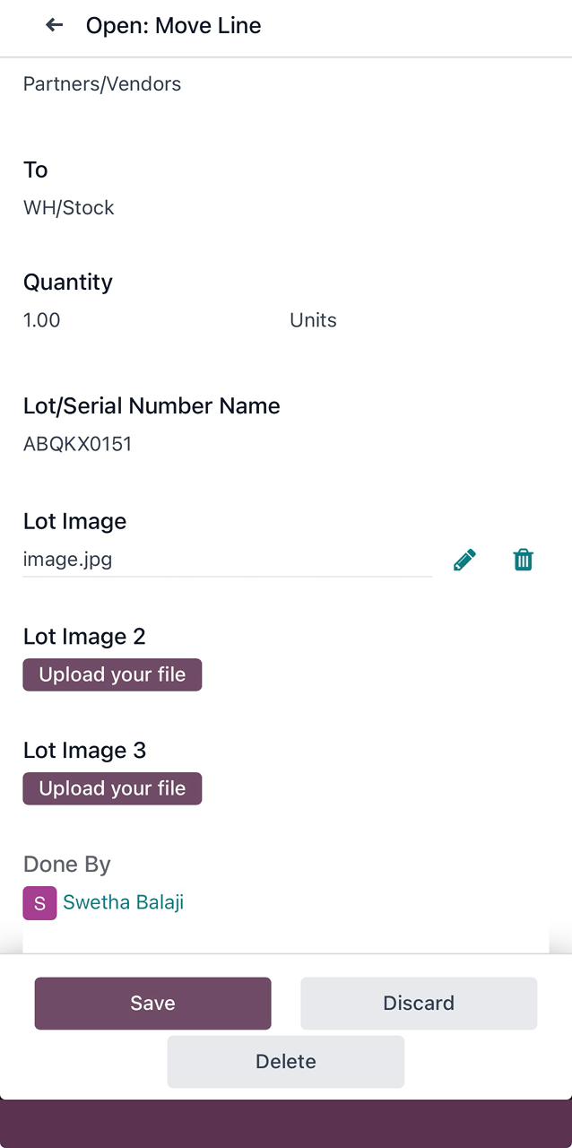Click the Partners/Vendors source location

102,84
